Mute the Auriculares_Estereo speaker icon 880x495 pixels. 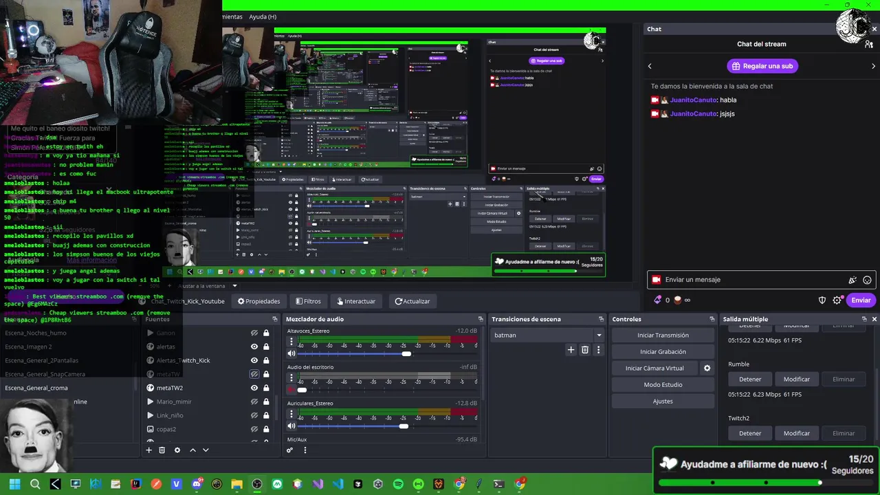click(291, 426)
